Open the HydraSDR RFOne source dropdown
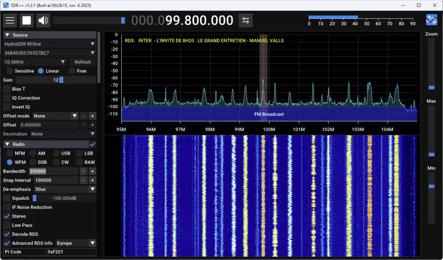The image size is (443, 260). coord(49,43)
